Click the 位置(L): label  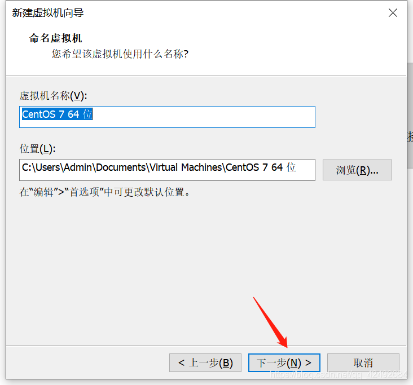(37, 149)
